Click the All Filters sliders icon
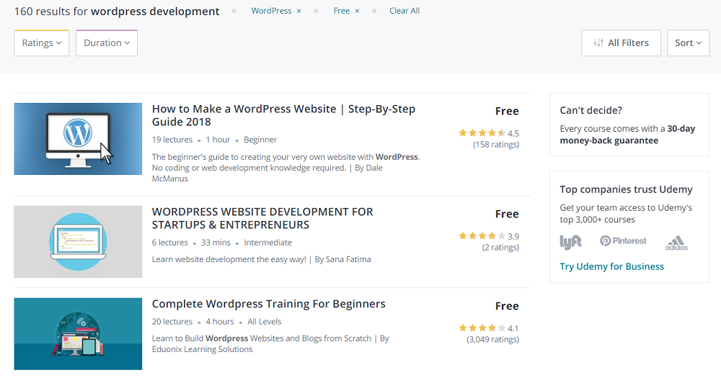The height and width of the screenshot is (378, 721). tap(598, 43)
